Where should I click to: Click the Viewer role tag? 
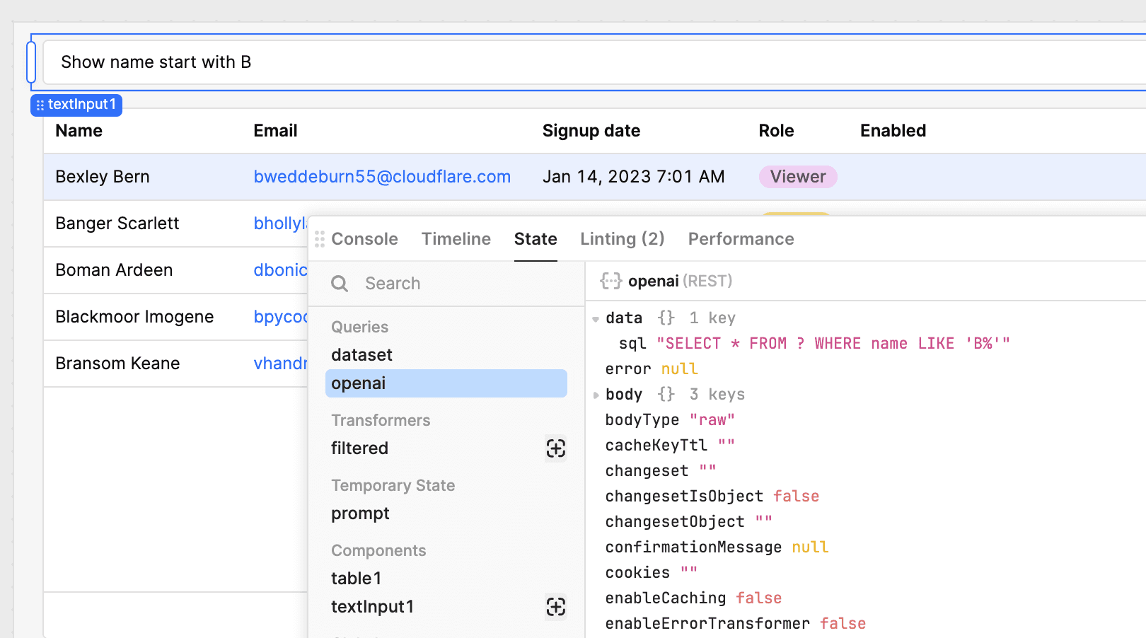click(x=797, y=177)
